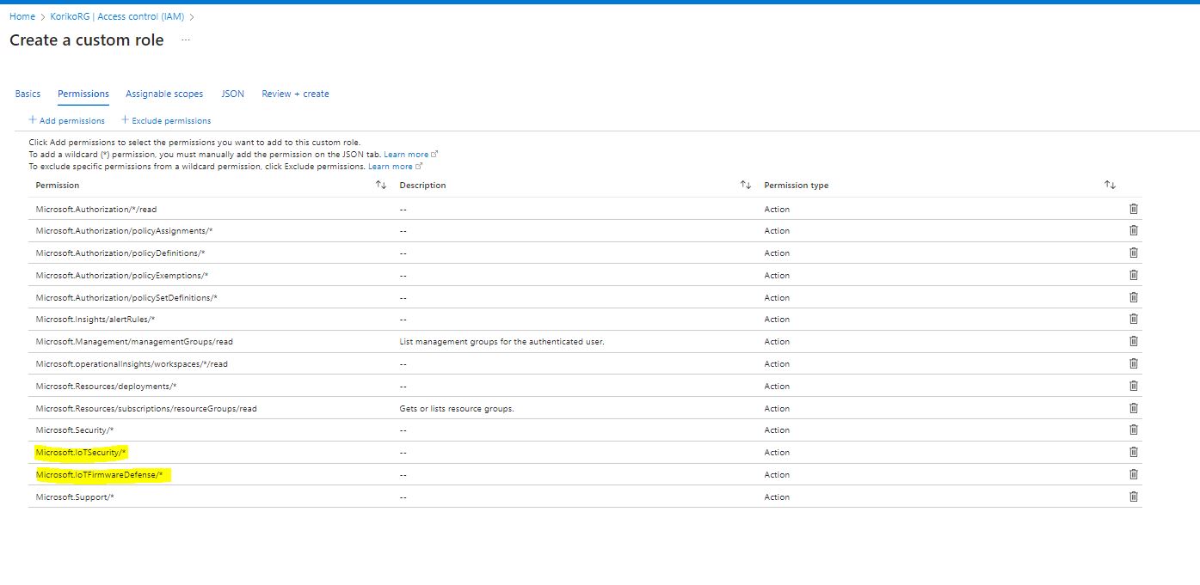This screenshot has height=585, width=1200.
Task: Select highlighted Microsoft.IoTSecurity/* text
Action: click(82, 453)
